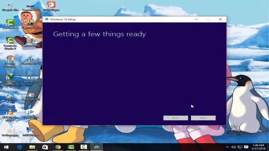This screenshot has width=269, height=151.
Task: Open Internet Download Manager desktop shortcut
Action: point(10,79)
